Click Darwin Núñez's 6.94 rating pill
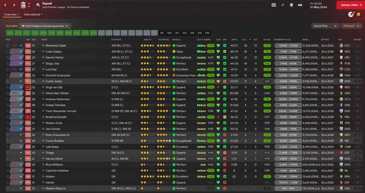 [211, 57]
